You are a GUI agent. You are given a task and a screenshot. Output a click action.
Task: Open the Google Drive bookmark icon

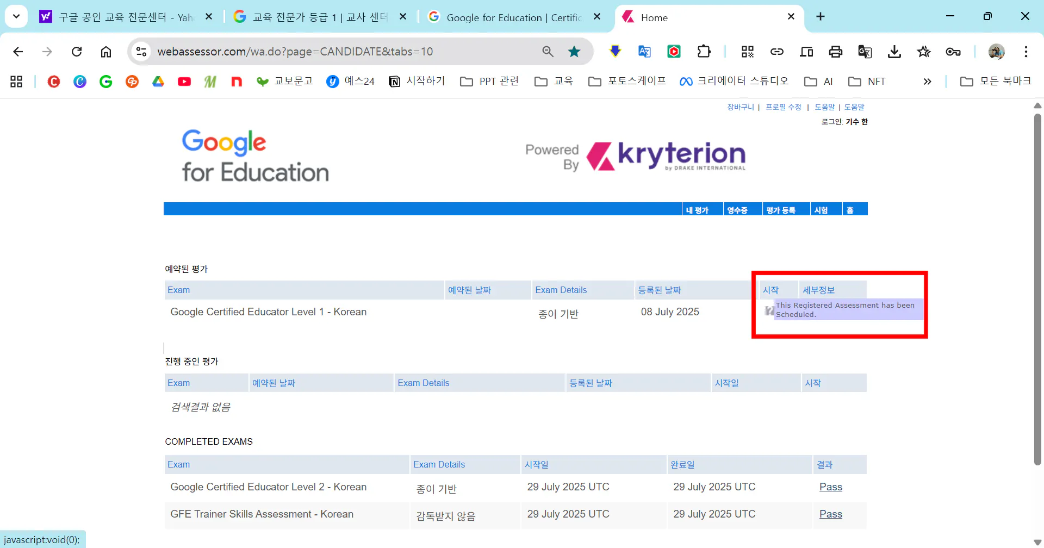tap(158, 81)
